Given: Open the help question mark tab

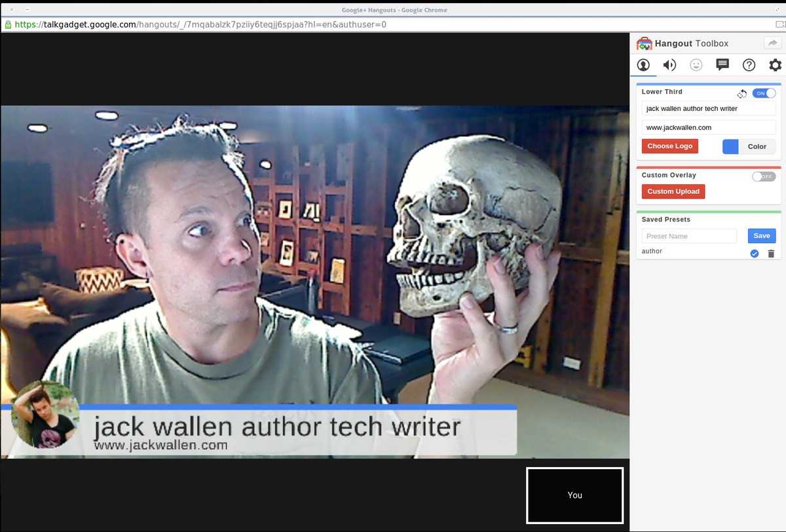Looking at the screenshot, I should coord(749,65).
